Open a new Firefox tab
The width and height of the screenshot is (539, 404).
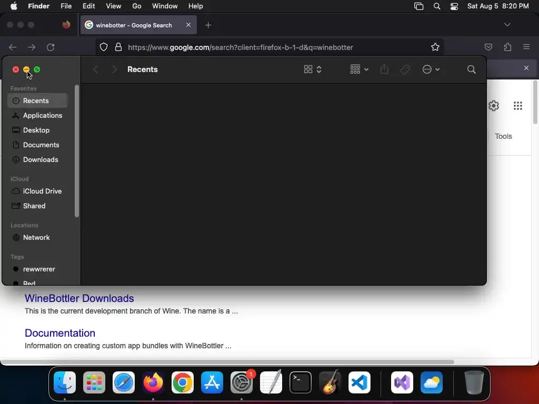click(208, 25)
